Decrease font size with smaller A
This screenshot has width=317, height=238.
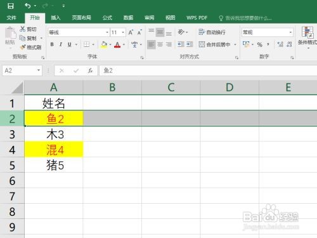139,32
